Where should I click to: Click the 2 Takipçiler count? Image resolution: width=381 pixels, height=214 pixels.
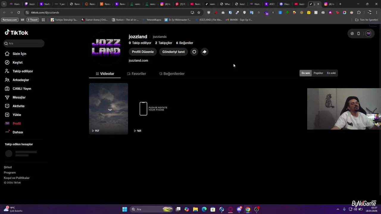pos(164,43)
